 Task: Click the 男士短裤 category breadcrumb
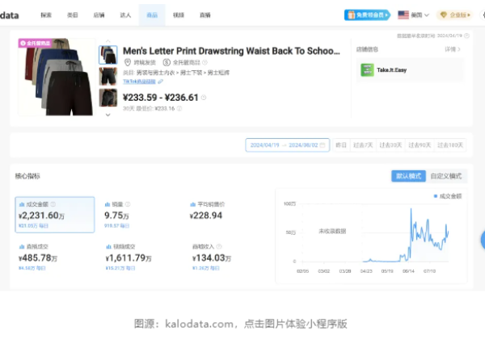tap(218, 73)
